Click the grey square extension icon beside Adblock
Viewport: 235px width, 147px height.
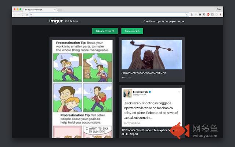pyautogui.click(x=212, y=15)
